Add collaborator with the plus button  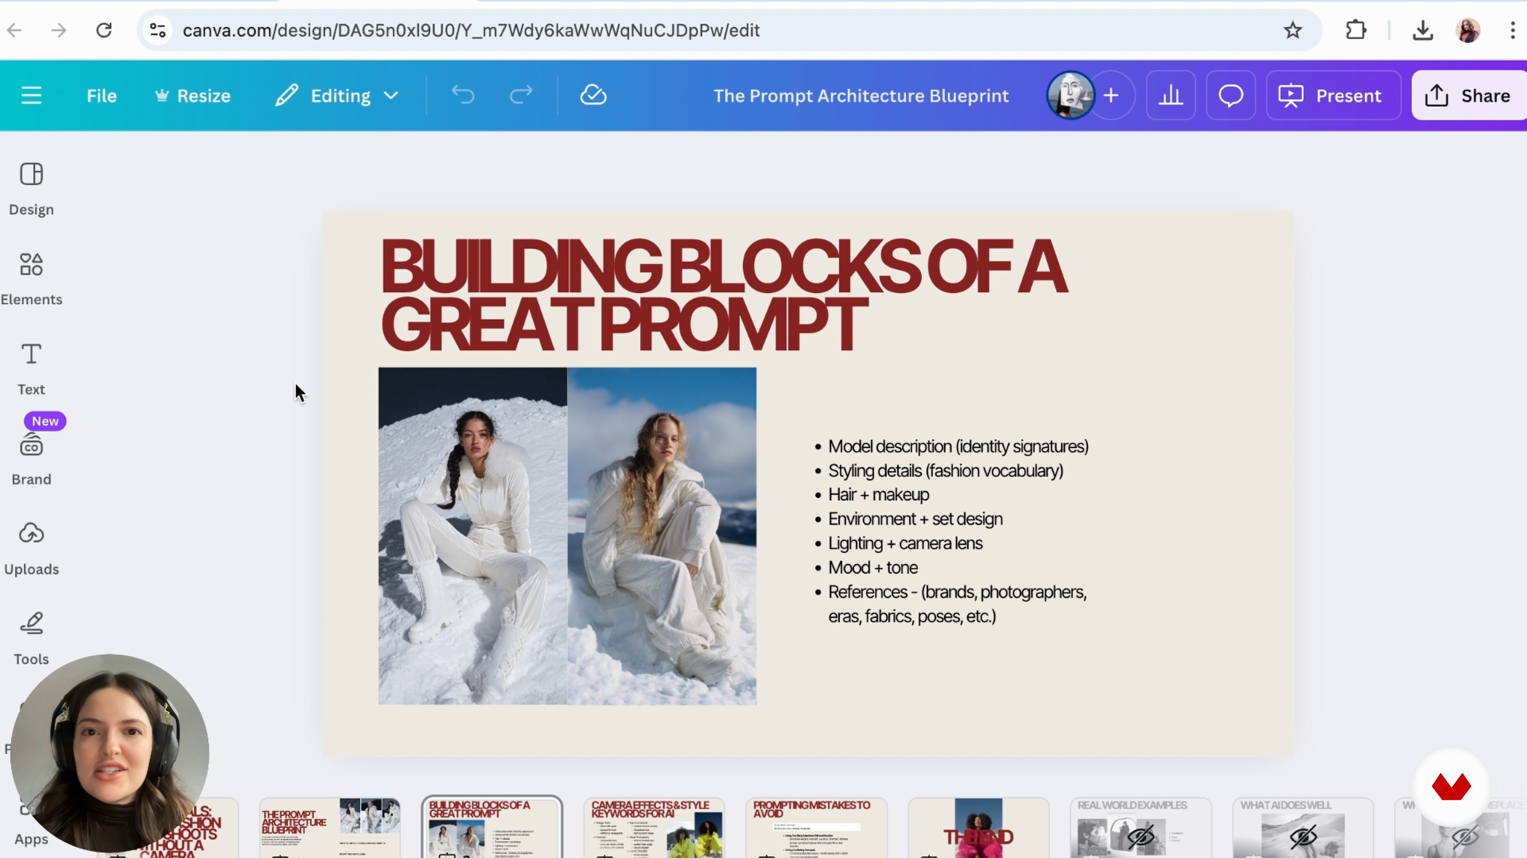click(x=1111, y=95)
